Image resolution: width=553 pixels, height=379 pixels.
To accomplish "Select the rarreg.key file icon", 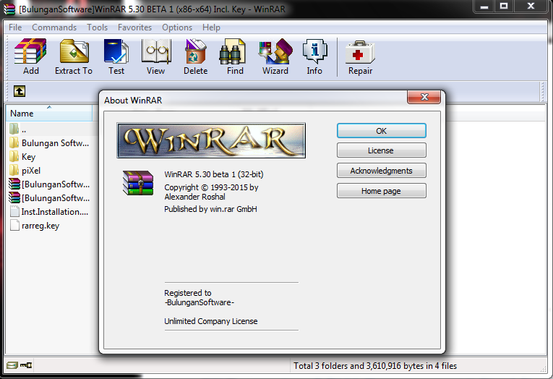I will click(14, 225).
